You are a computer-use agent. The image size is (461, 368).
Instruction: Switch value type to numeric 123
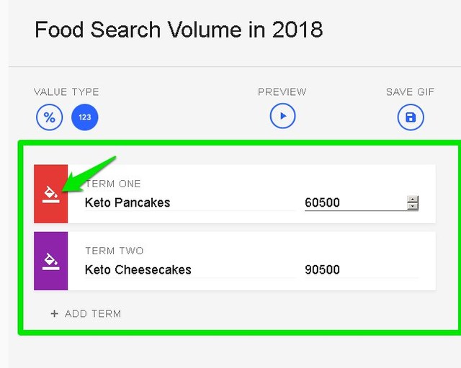pos(84,117)
